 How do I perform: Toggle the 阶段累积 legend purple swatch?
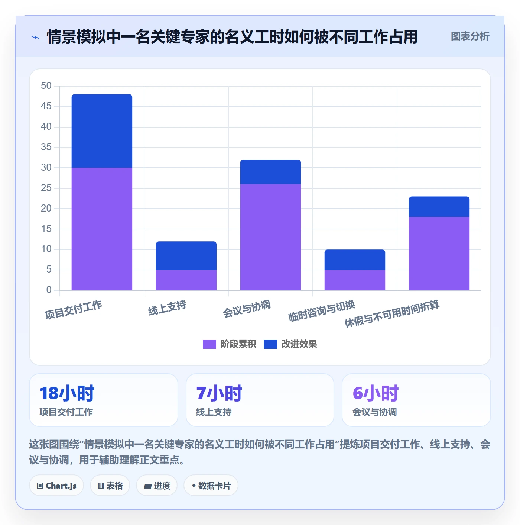tap(209, 344)
